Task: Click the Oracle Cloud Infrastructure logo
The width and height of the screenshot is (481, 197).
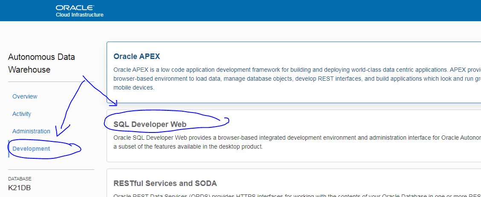Action: [79, 11]
